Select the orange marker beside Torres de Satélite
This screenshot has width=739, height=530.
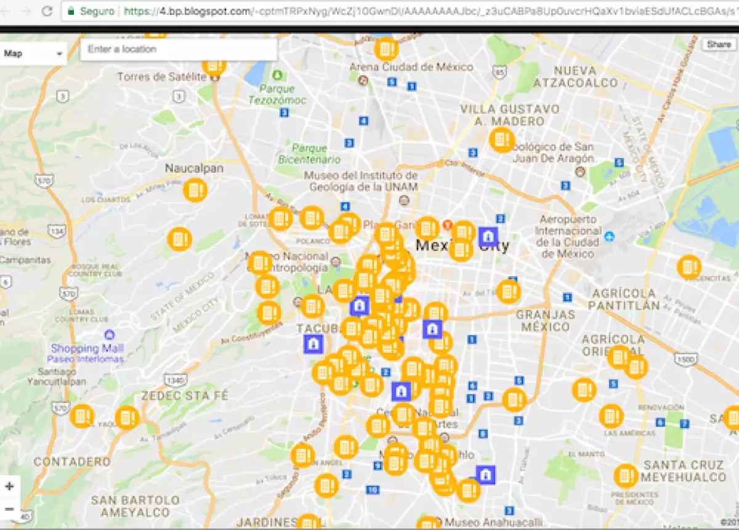pyautogui.click(x=214, y=65)
